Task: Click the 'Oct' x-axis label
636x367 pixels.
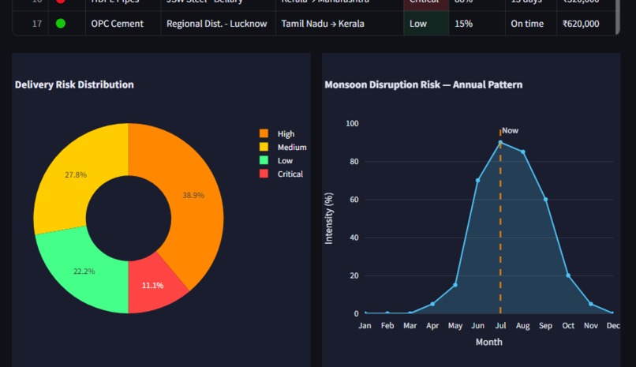Action: [568, 326]
